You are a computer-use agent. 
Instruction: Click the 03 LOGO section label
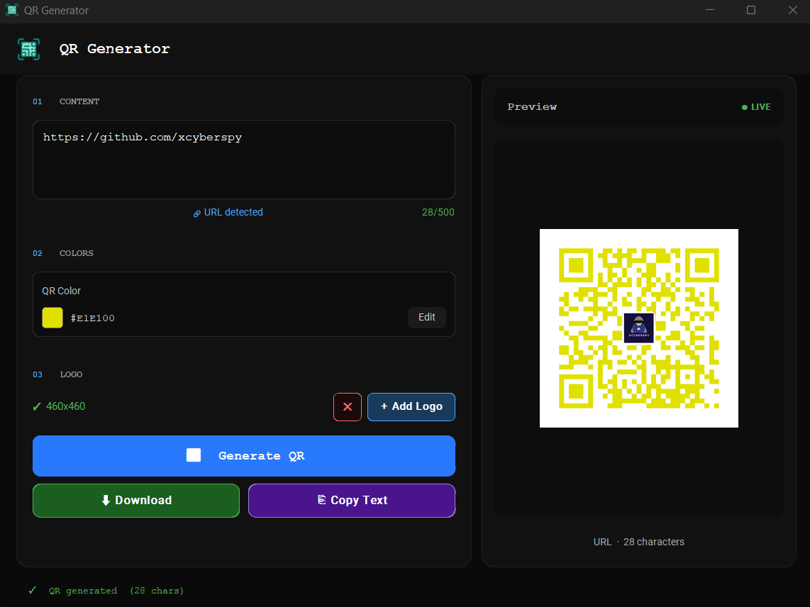click(57, 374)
